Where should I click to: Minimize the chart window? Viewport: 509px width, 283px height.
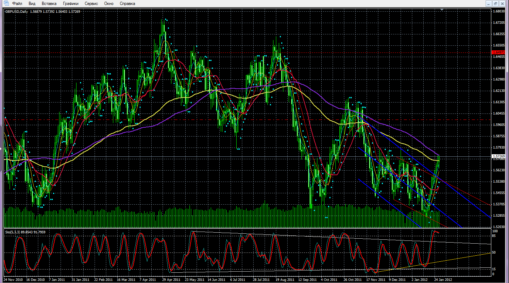(489, 4)
